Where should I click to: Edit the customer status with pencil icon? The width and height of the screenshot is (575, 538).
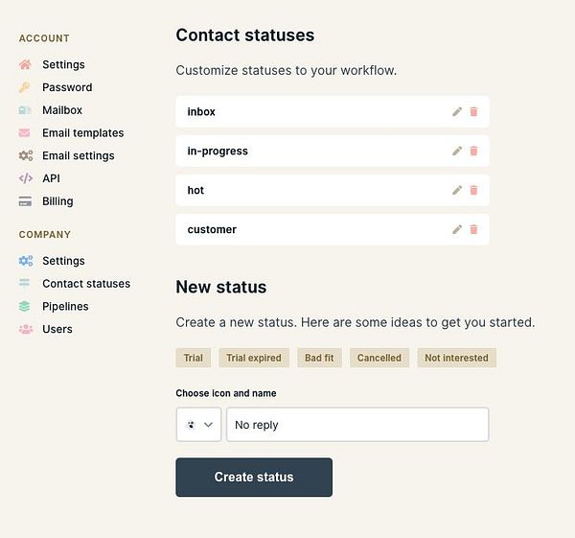457,230
